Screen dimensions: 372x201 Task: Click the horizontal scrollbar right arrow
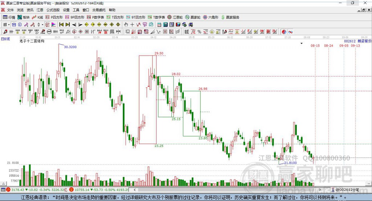pyautogui.click(x=320, y=190)
